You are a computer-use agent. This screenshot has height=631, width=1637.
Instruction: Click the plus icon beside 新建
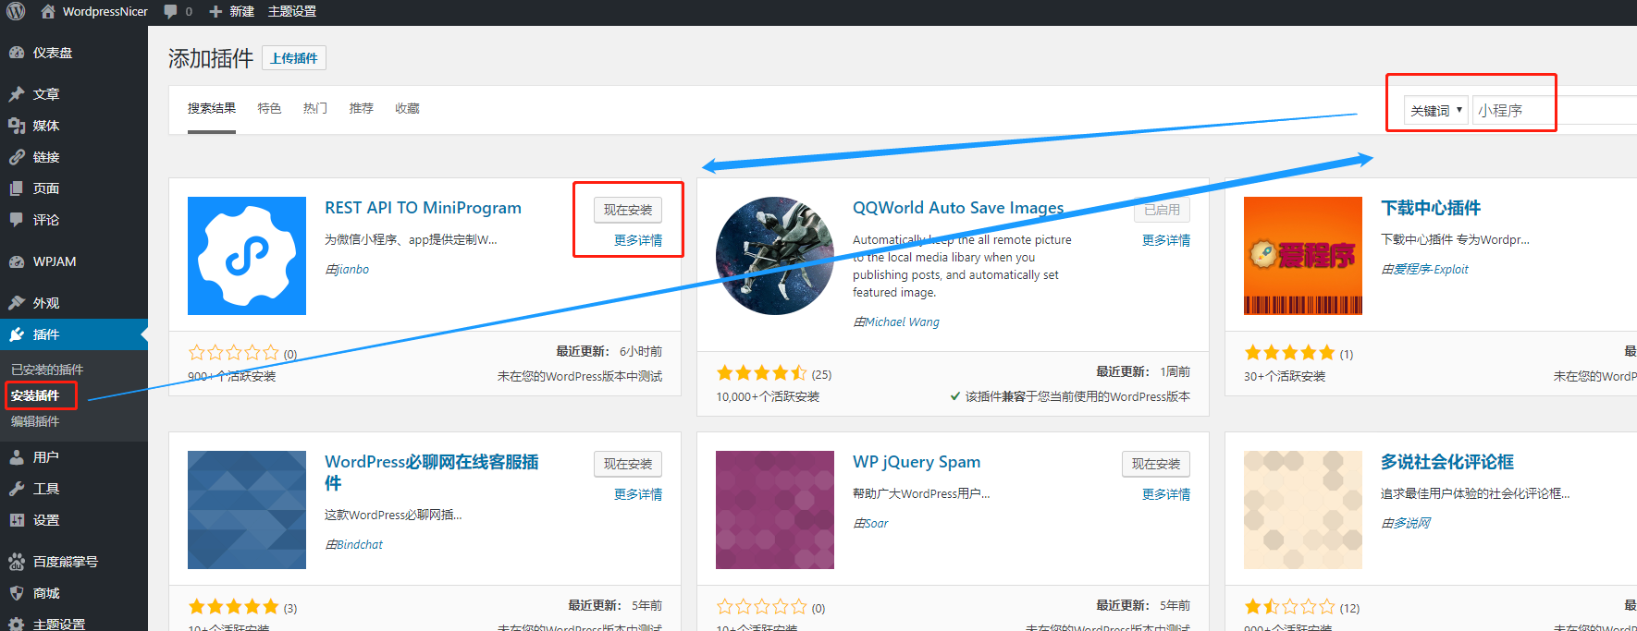click(x=215, y=12)
